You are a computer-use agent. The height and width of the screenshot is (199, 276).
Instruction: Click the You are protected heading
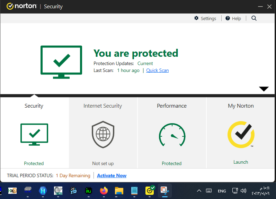(136, 53)
